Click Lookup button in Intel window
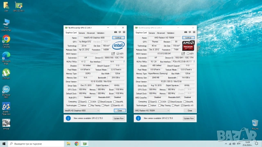This screenshot has height=147, width=262. point(118,38)
